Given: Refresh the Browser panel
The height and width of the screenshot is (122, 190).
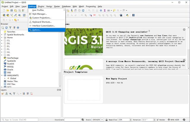Looking at the screenshot, I should [x=7, y=28].
